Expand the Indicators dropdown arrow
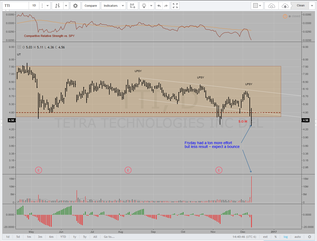Image resolution: width=317 pixels, height=241 pixels. click(122, 6)
